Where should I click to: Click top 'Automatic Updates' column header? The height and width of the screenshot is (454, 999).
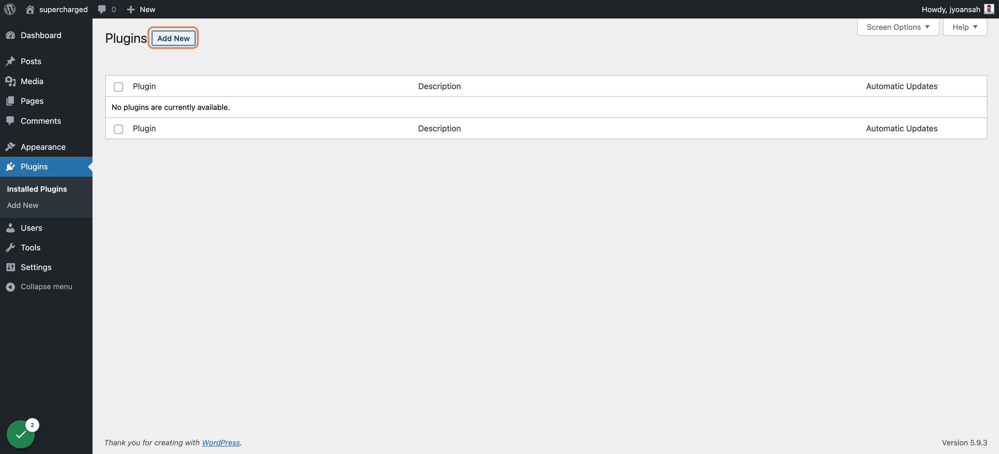(901, 86)
